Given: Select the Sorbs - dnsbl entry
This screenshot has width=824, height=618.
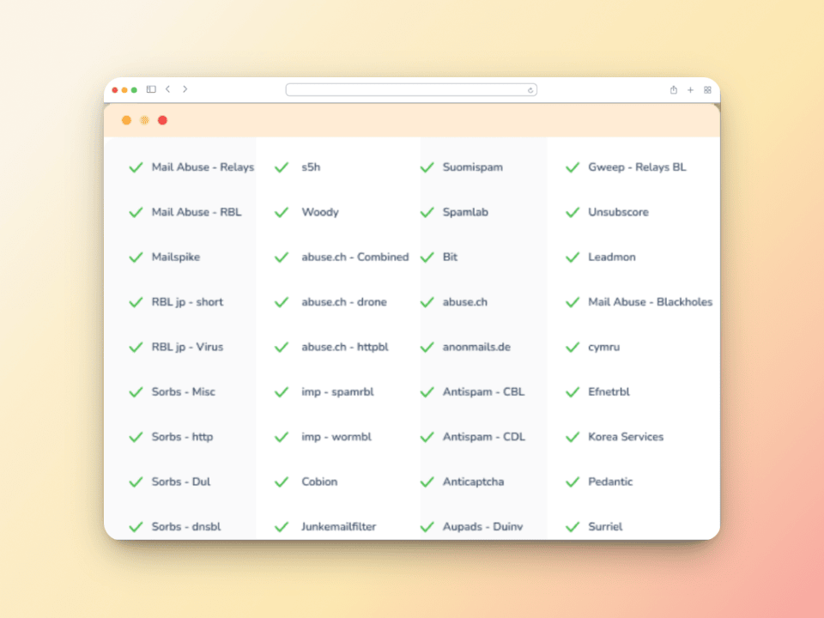Looking at the screenshot, I should pos(186,526).
